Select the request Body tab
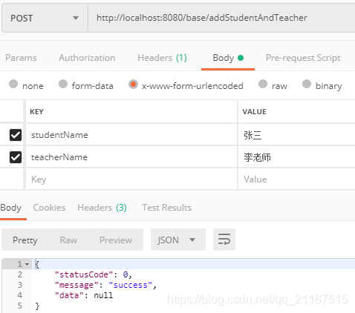 [x=228, y=58]
